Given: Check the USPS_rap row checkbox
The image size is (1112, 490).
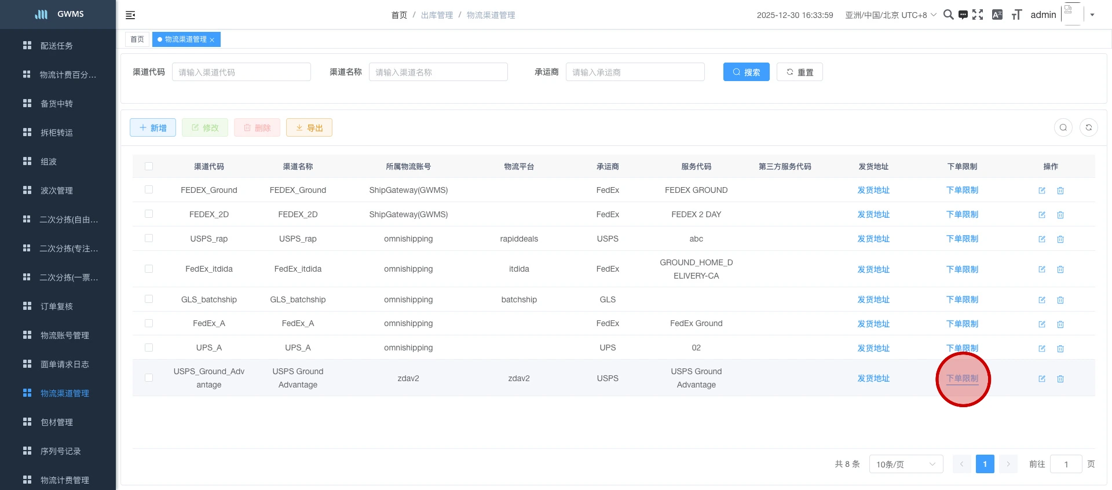Looking at the screenshot, I should click(149, 238).
